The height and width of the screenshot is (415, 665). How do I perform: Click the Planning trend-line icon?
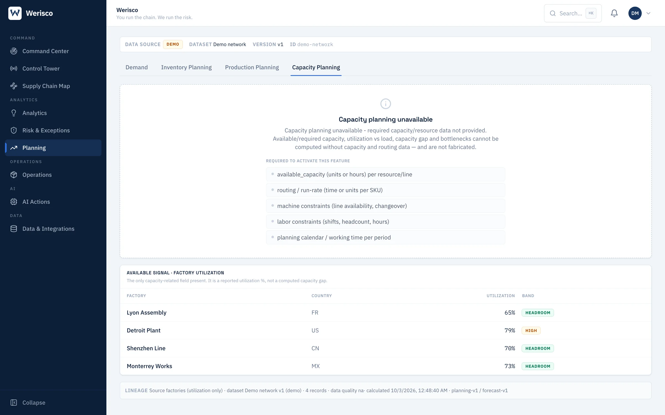click(14, 148)
